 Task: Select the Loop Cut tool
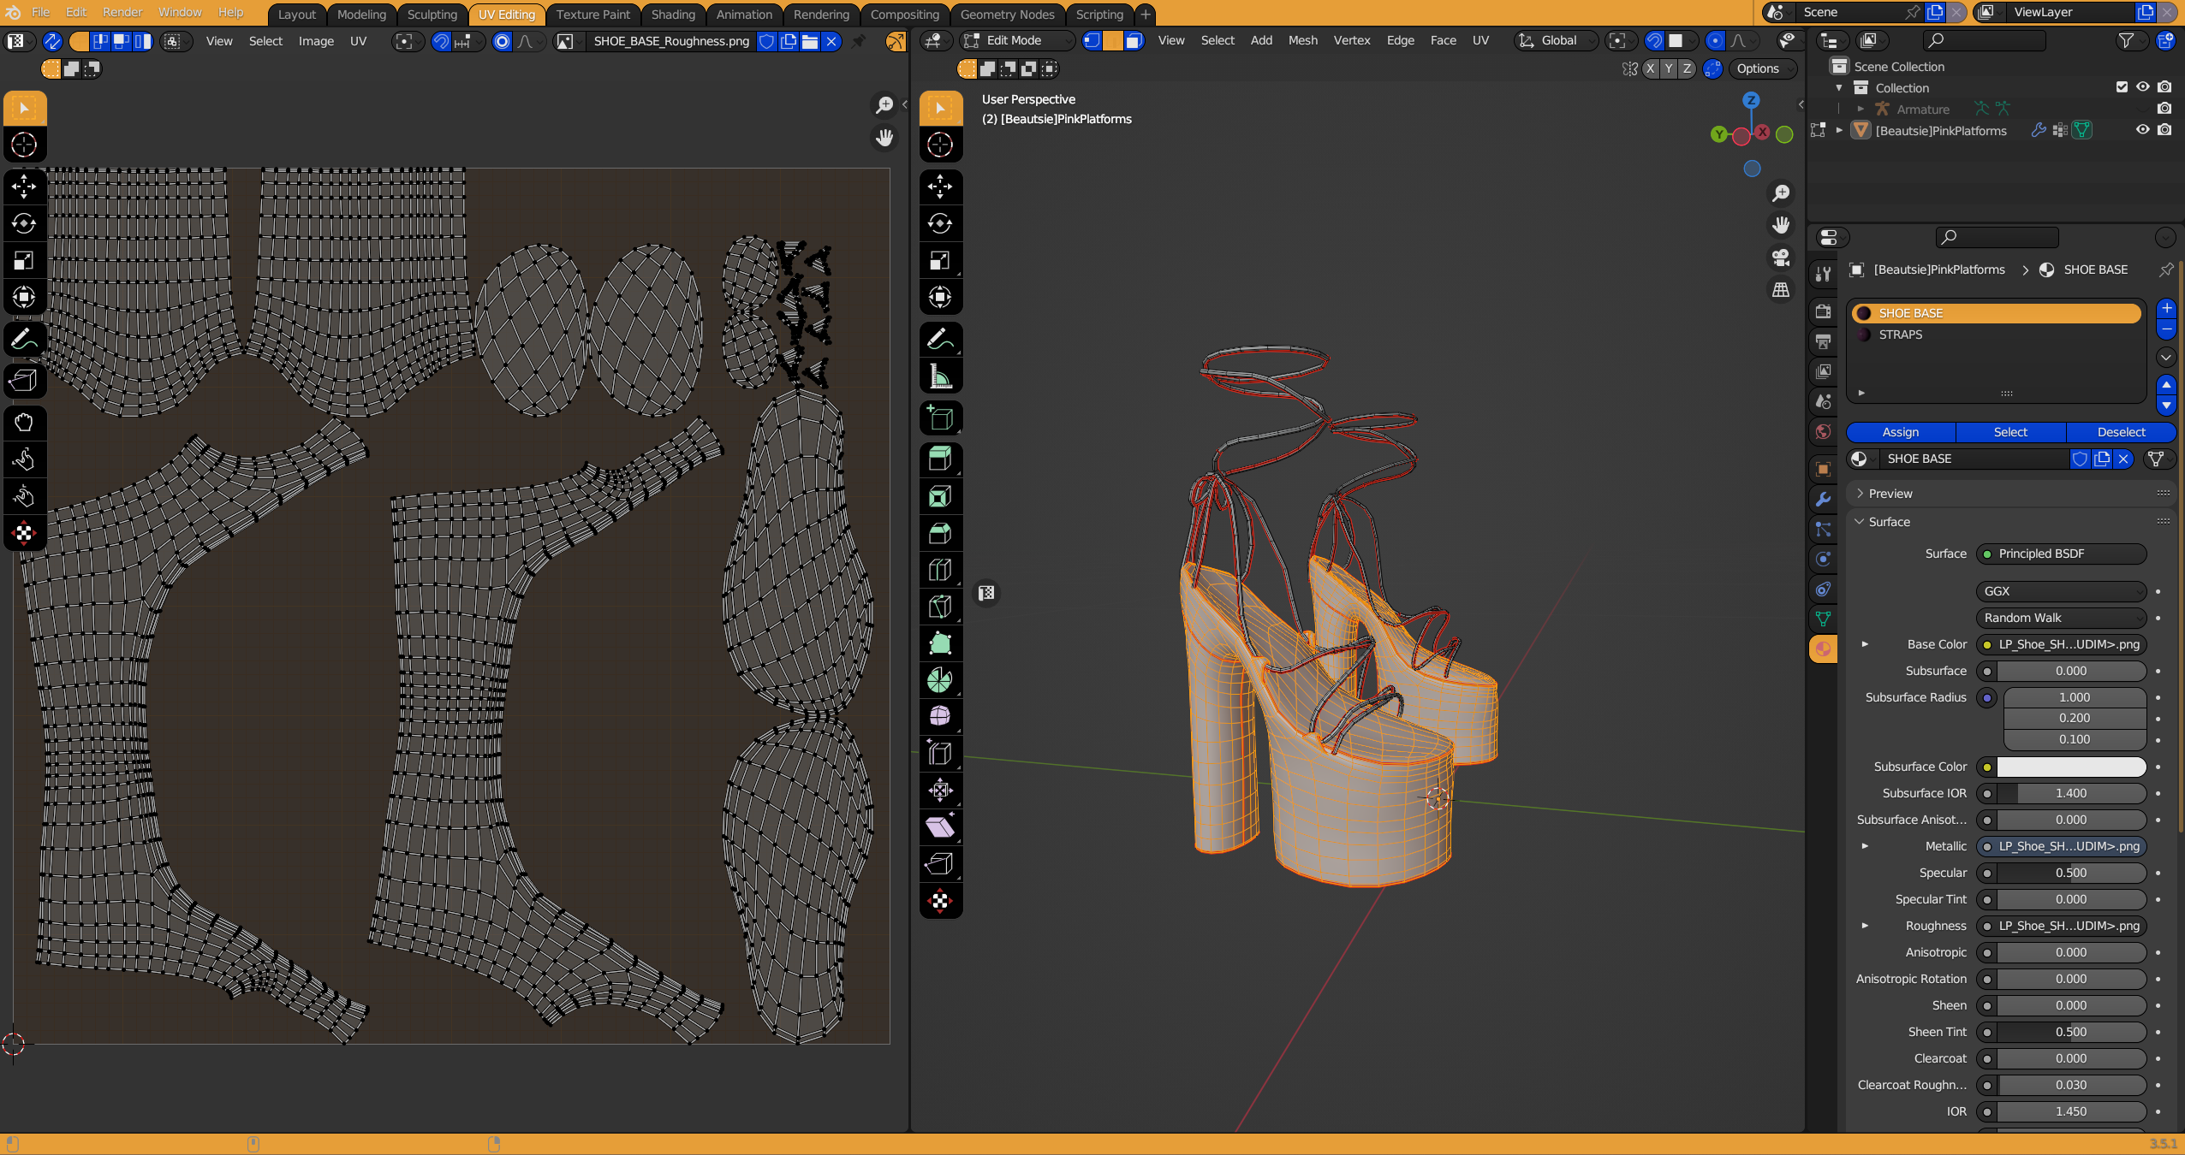tap(940, 570)
